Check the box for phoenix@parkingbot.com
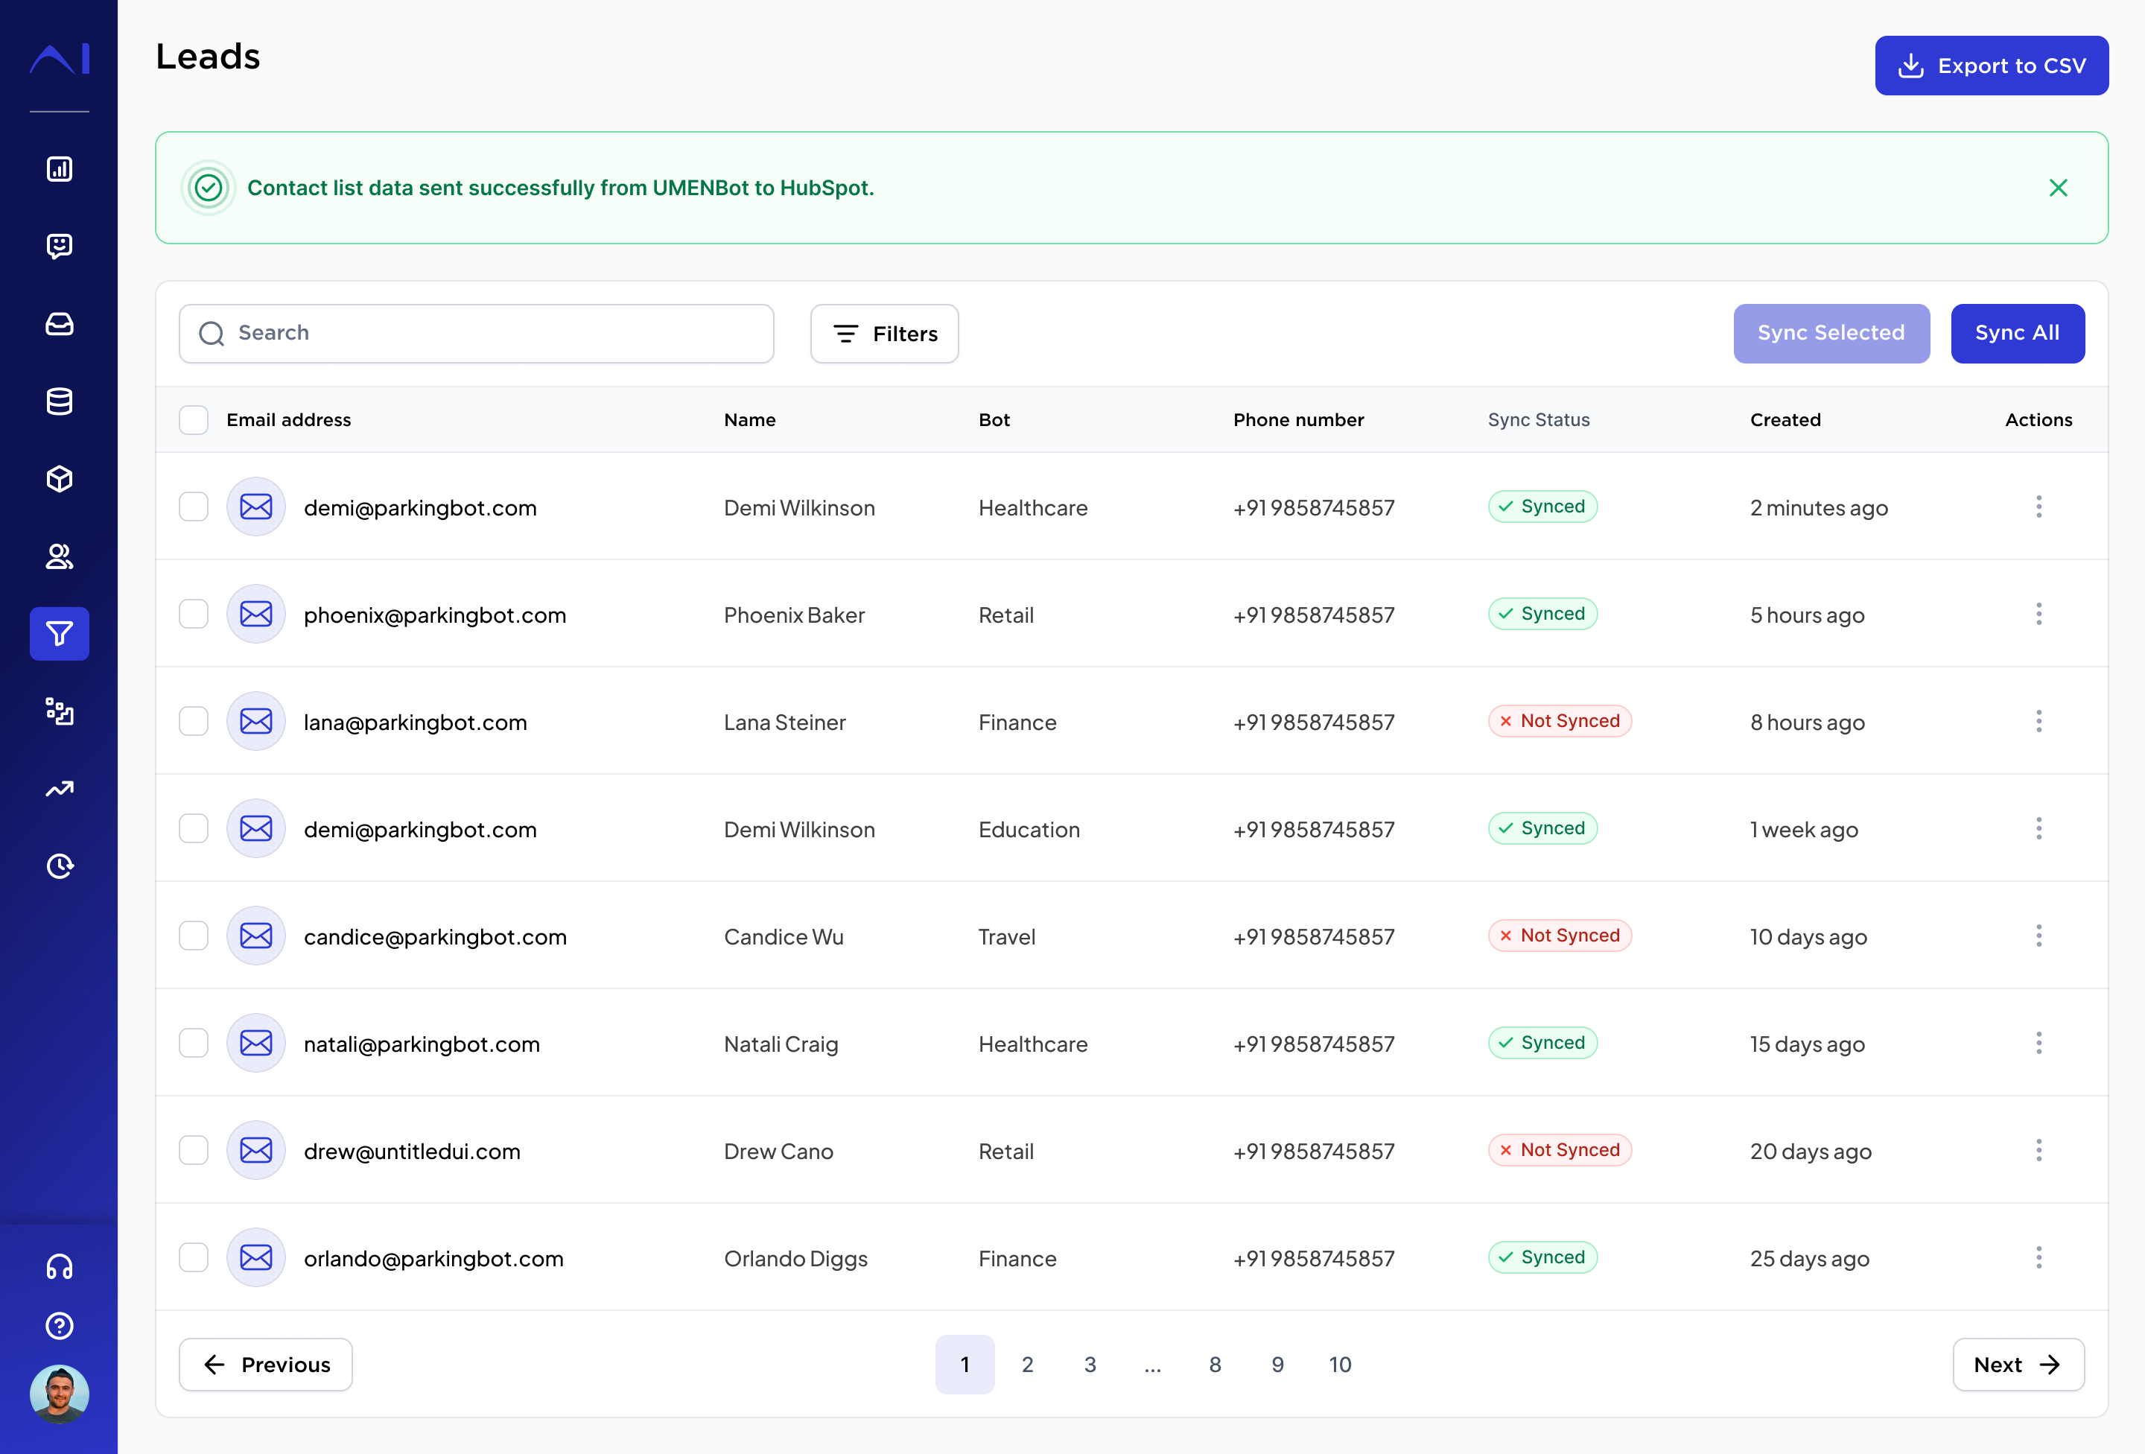This screenshot has width=2145, height=1454. (194, 614)
